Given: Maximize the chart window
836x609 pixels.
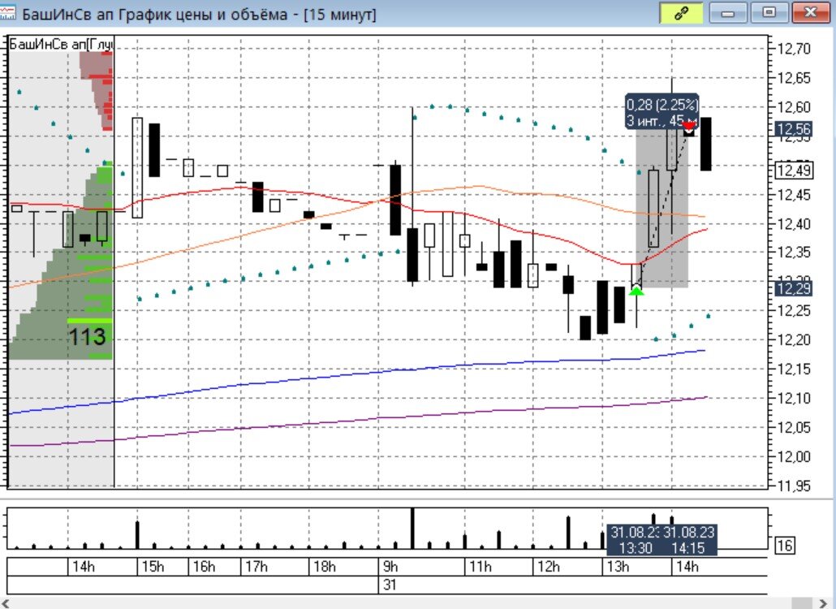Looking at the screenshot, I should click(x=769, y=13).
